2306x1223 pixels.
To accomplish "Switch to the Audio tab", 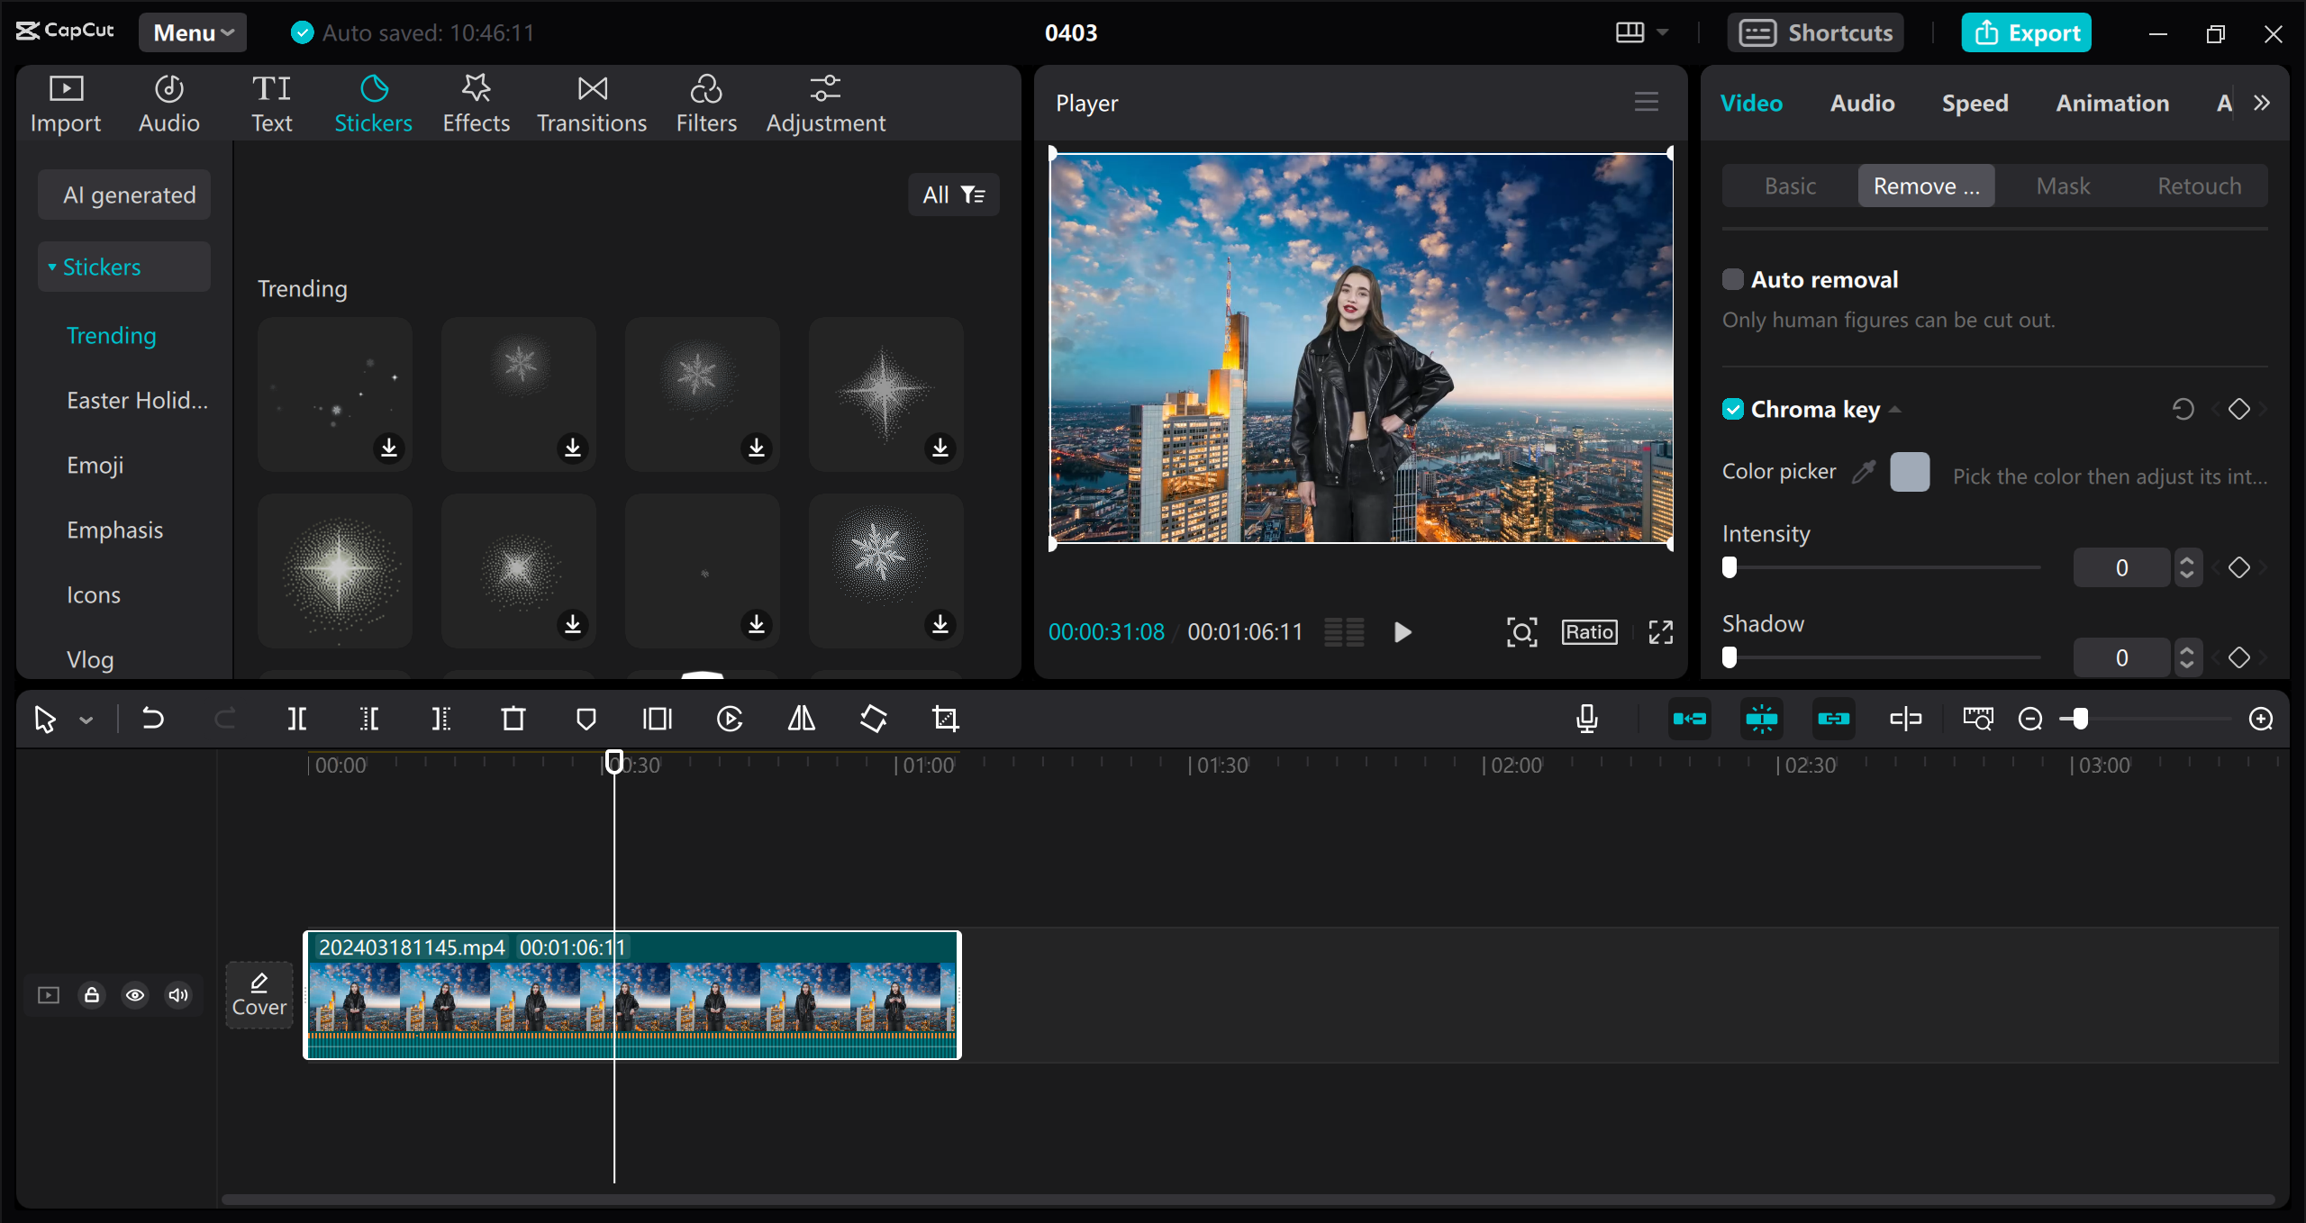I will coord(1862,102).
